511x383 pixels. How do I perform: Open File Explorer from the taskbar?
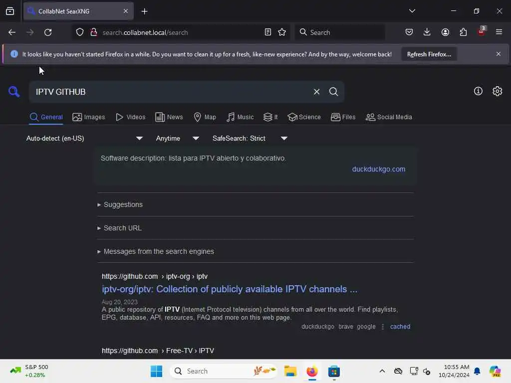tap(290, 371)
